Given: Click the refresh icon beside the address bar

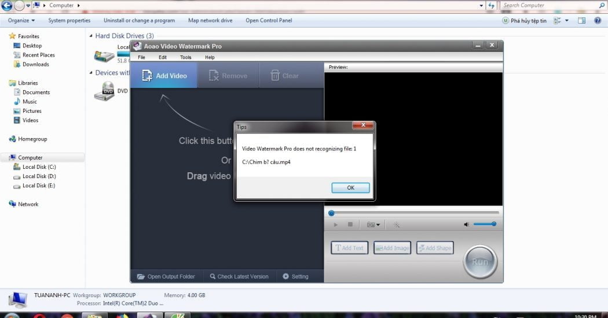Looking at the screenshot, I should point(491,5).
